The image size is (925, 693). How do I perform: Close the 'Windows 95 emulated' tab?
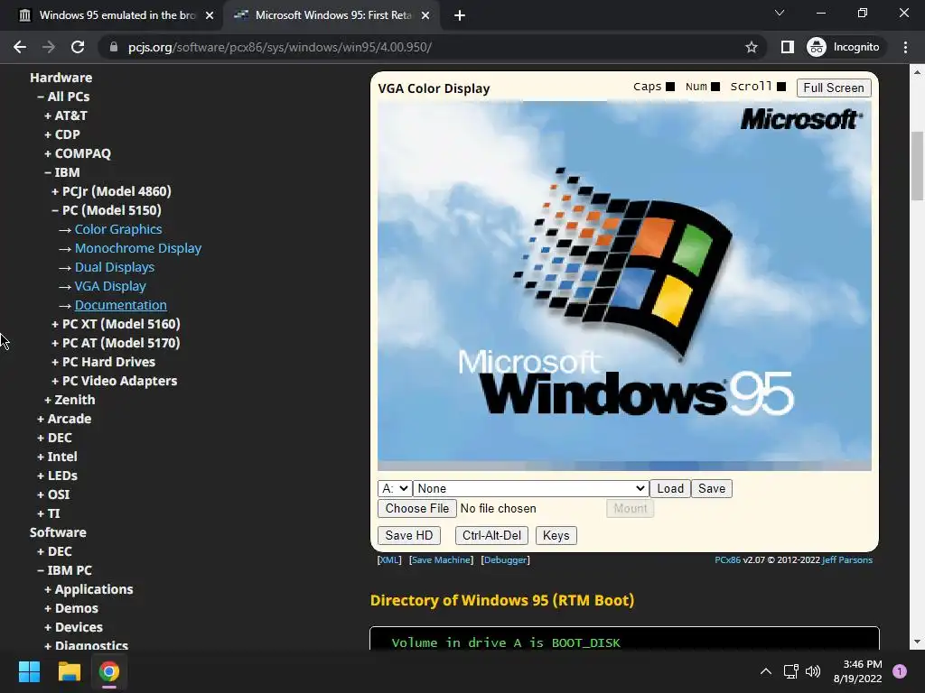click(210, 15)
